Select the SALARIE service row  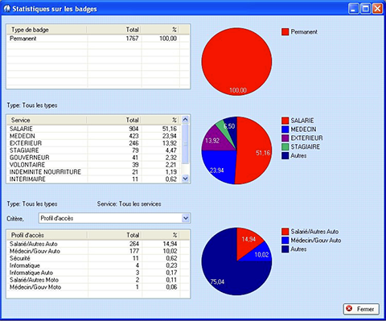[x=94, y=129]
